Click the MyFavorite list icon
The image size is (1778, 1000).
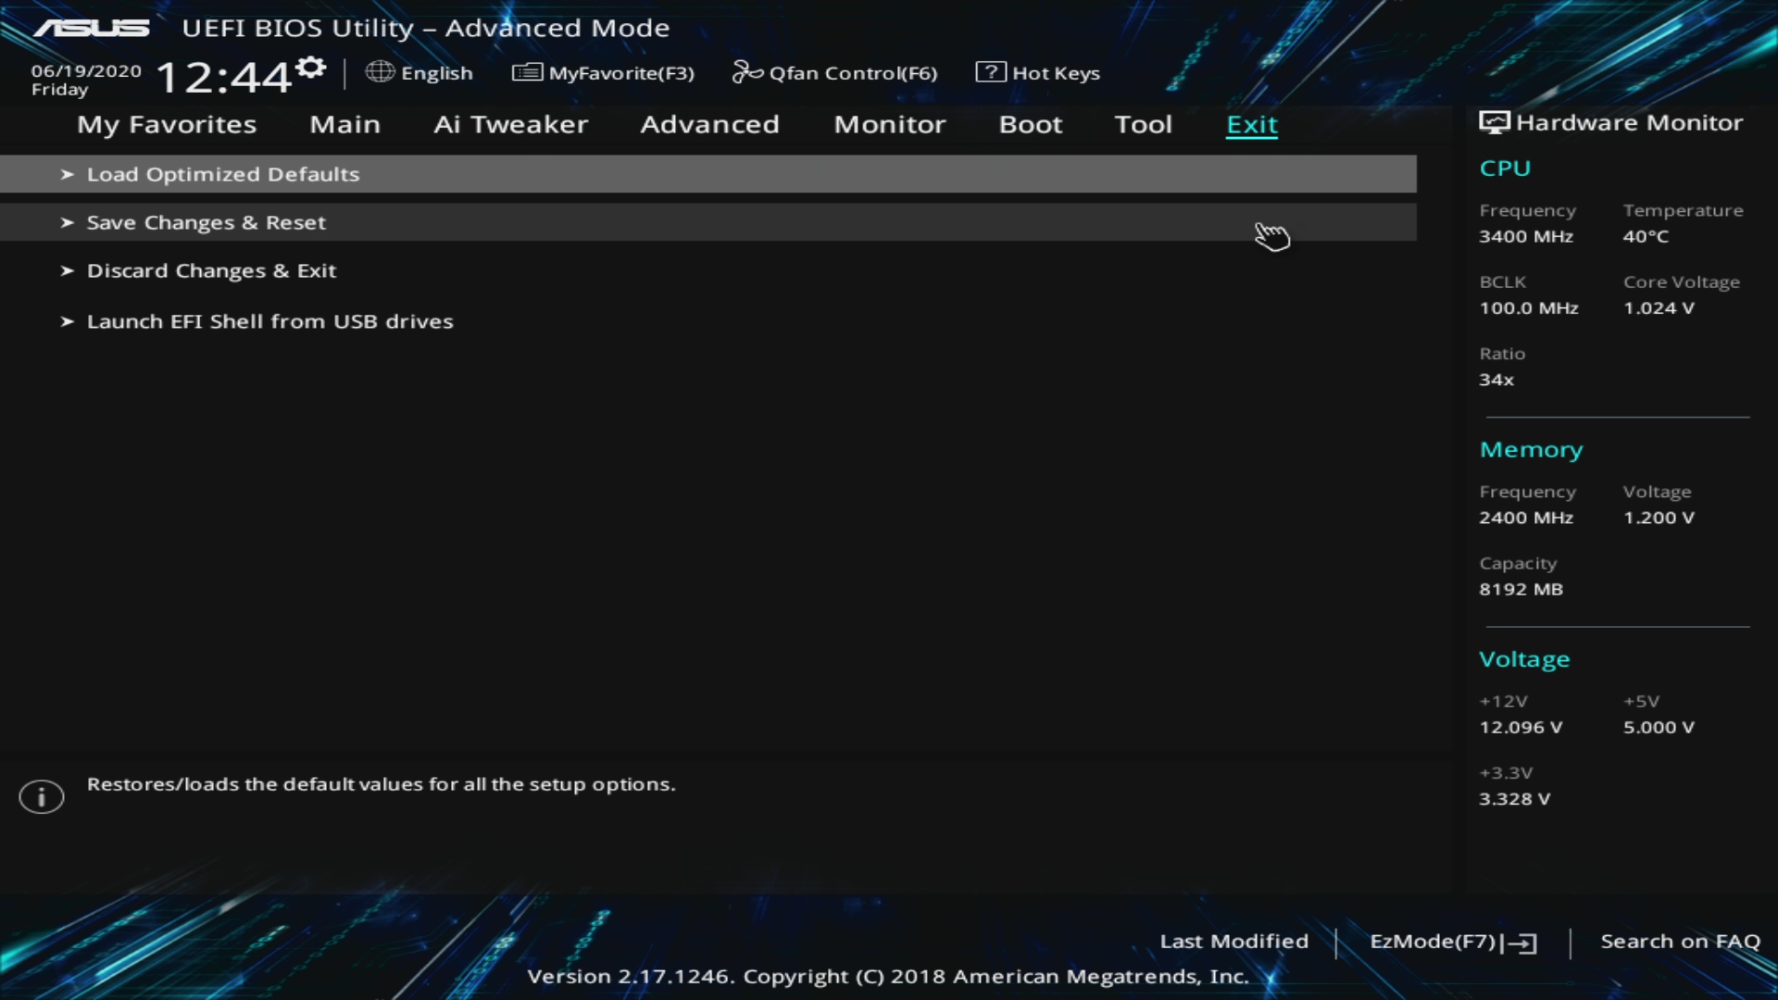coord(527,71)
